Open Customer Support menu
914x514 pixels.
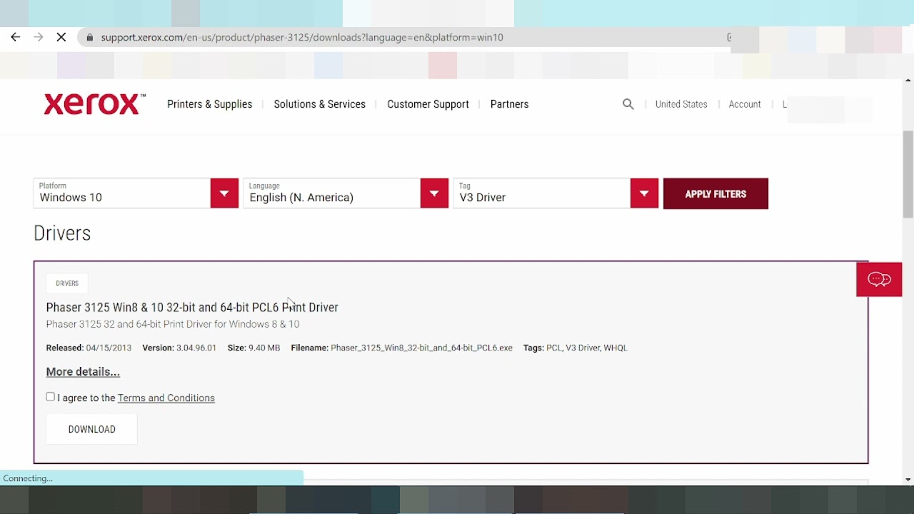[x=428, y=104]
